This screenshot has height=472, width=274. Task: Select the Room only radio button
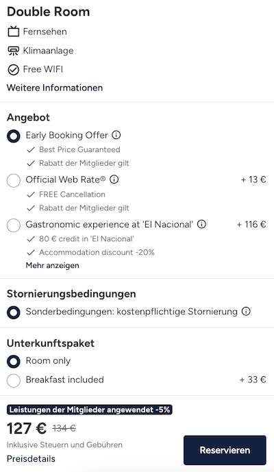coord(14,362)
